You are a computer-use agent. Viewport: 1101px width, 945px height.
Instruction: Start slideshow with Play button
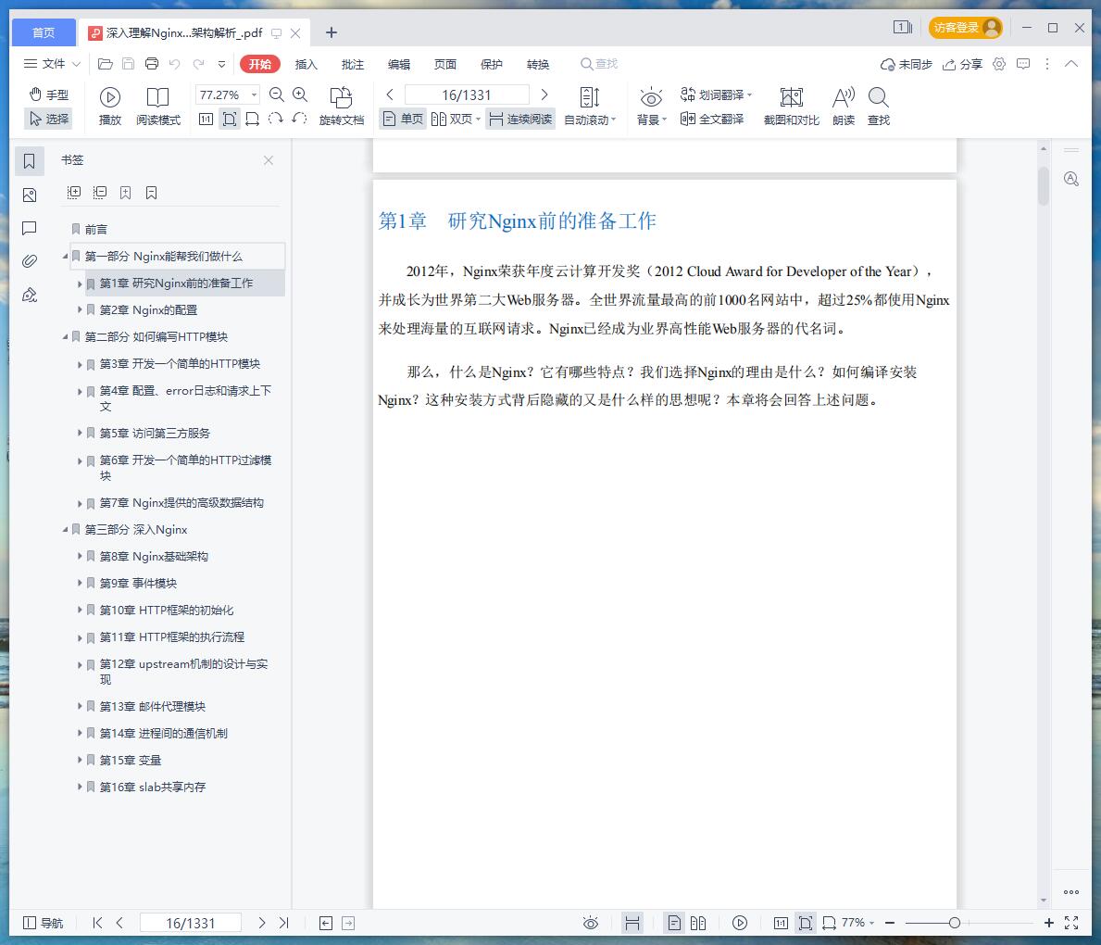click(x=109, y=107)
